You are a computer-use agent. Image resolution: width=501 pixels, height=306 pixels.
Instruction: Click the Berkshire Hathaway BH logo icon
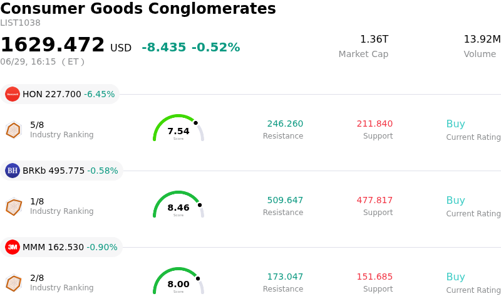pos(13,171)
